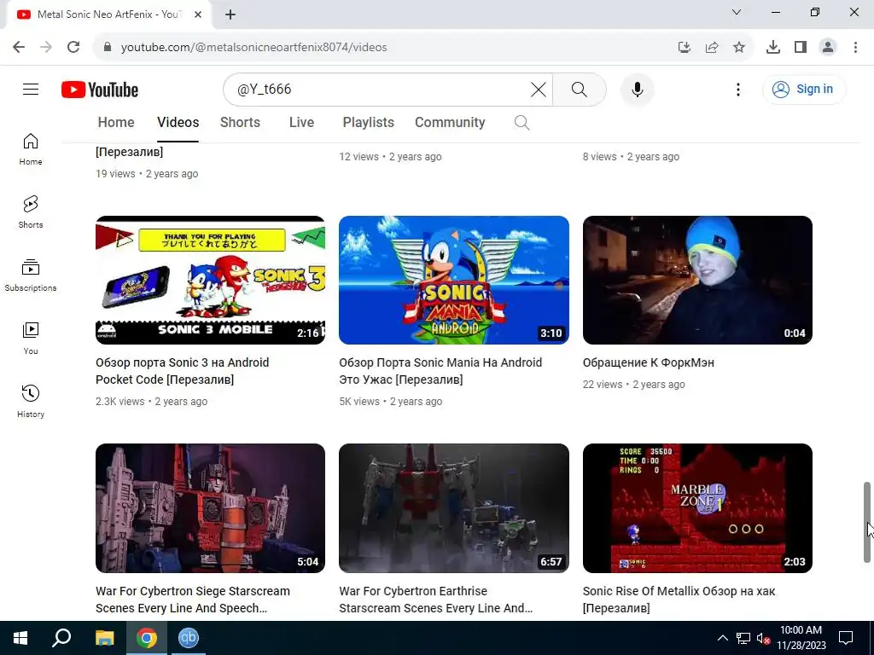Click the Sign in button

(x=804, y=89)
